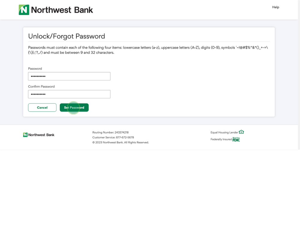This screenshot has width=300, height=229.
Task: Focus the Password input field
Action: [x=69, y=76]
